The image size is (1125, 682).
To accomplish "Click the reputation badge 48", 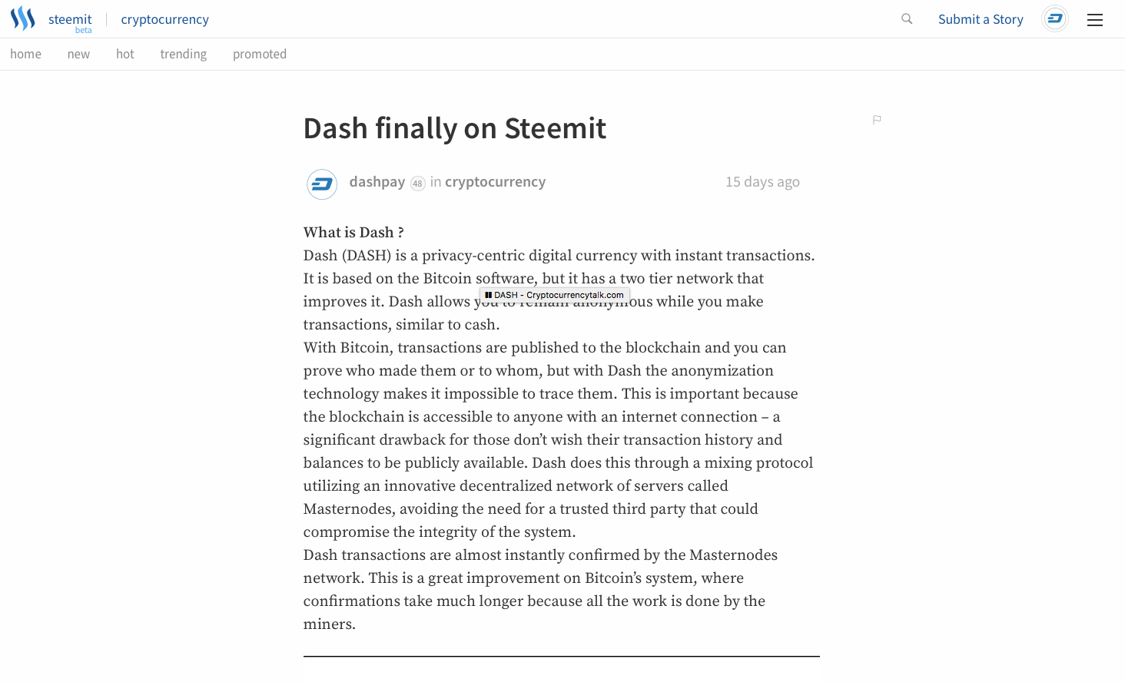I will point(417,184).
